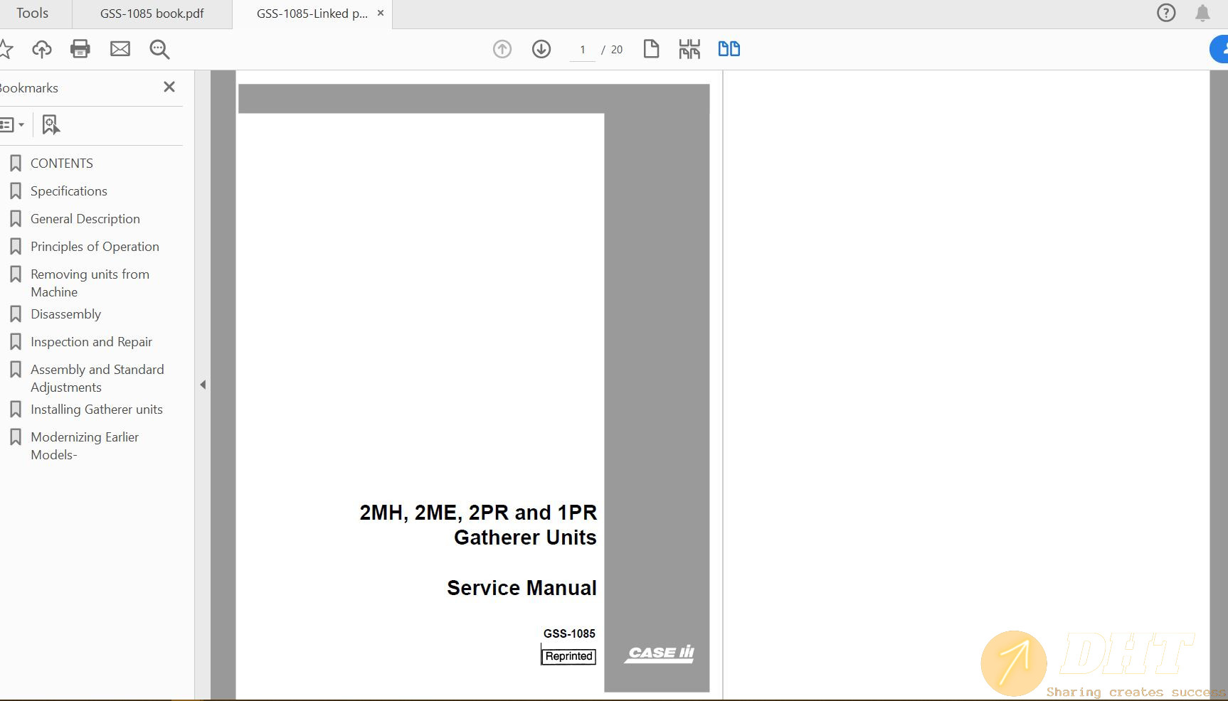Close the Bookmarks panel

click(x=169, y=87)
